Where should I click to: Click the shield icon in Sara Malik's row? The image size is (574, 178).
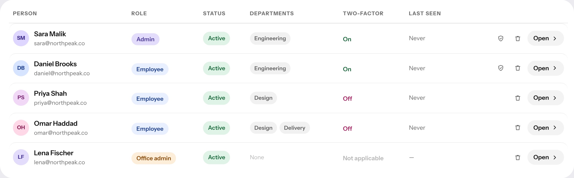pos(500,38)
